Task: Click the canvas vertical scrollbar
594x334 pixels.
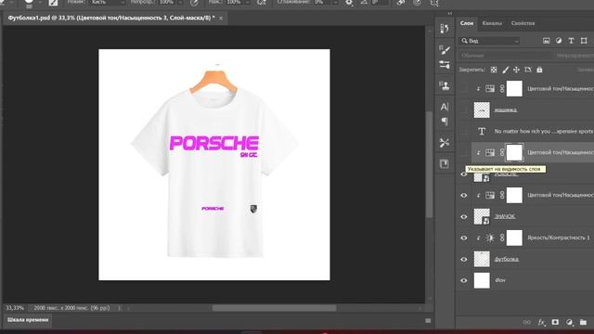Action: coord(429,165)
